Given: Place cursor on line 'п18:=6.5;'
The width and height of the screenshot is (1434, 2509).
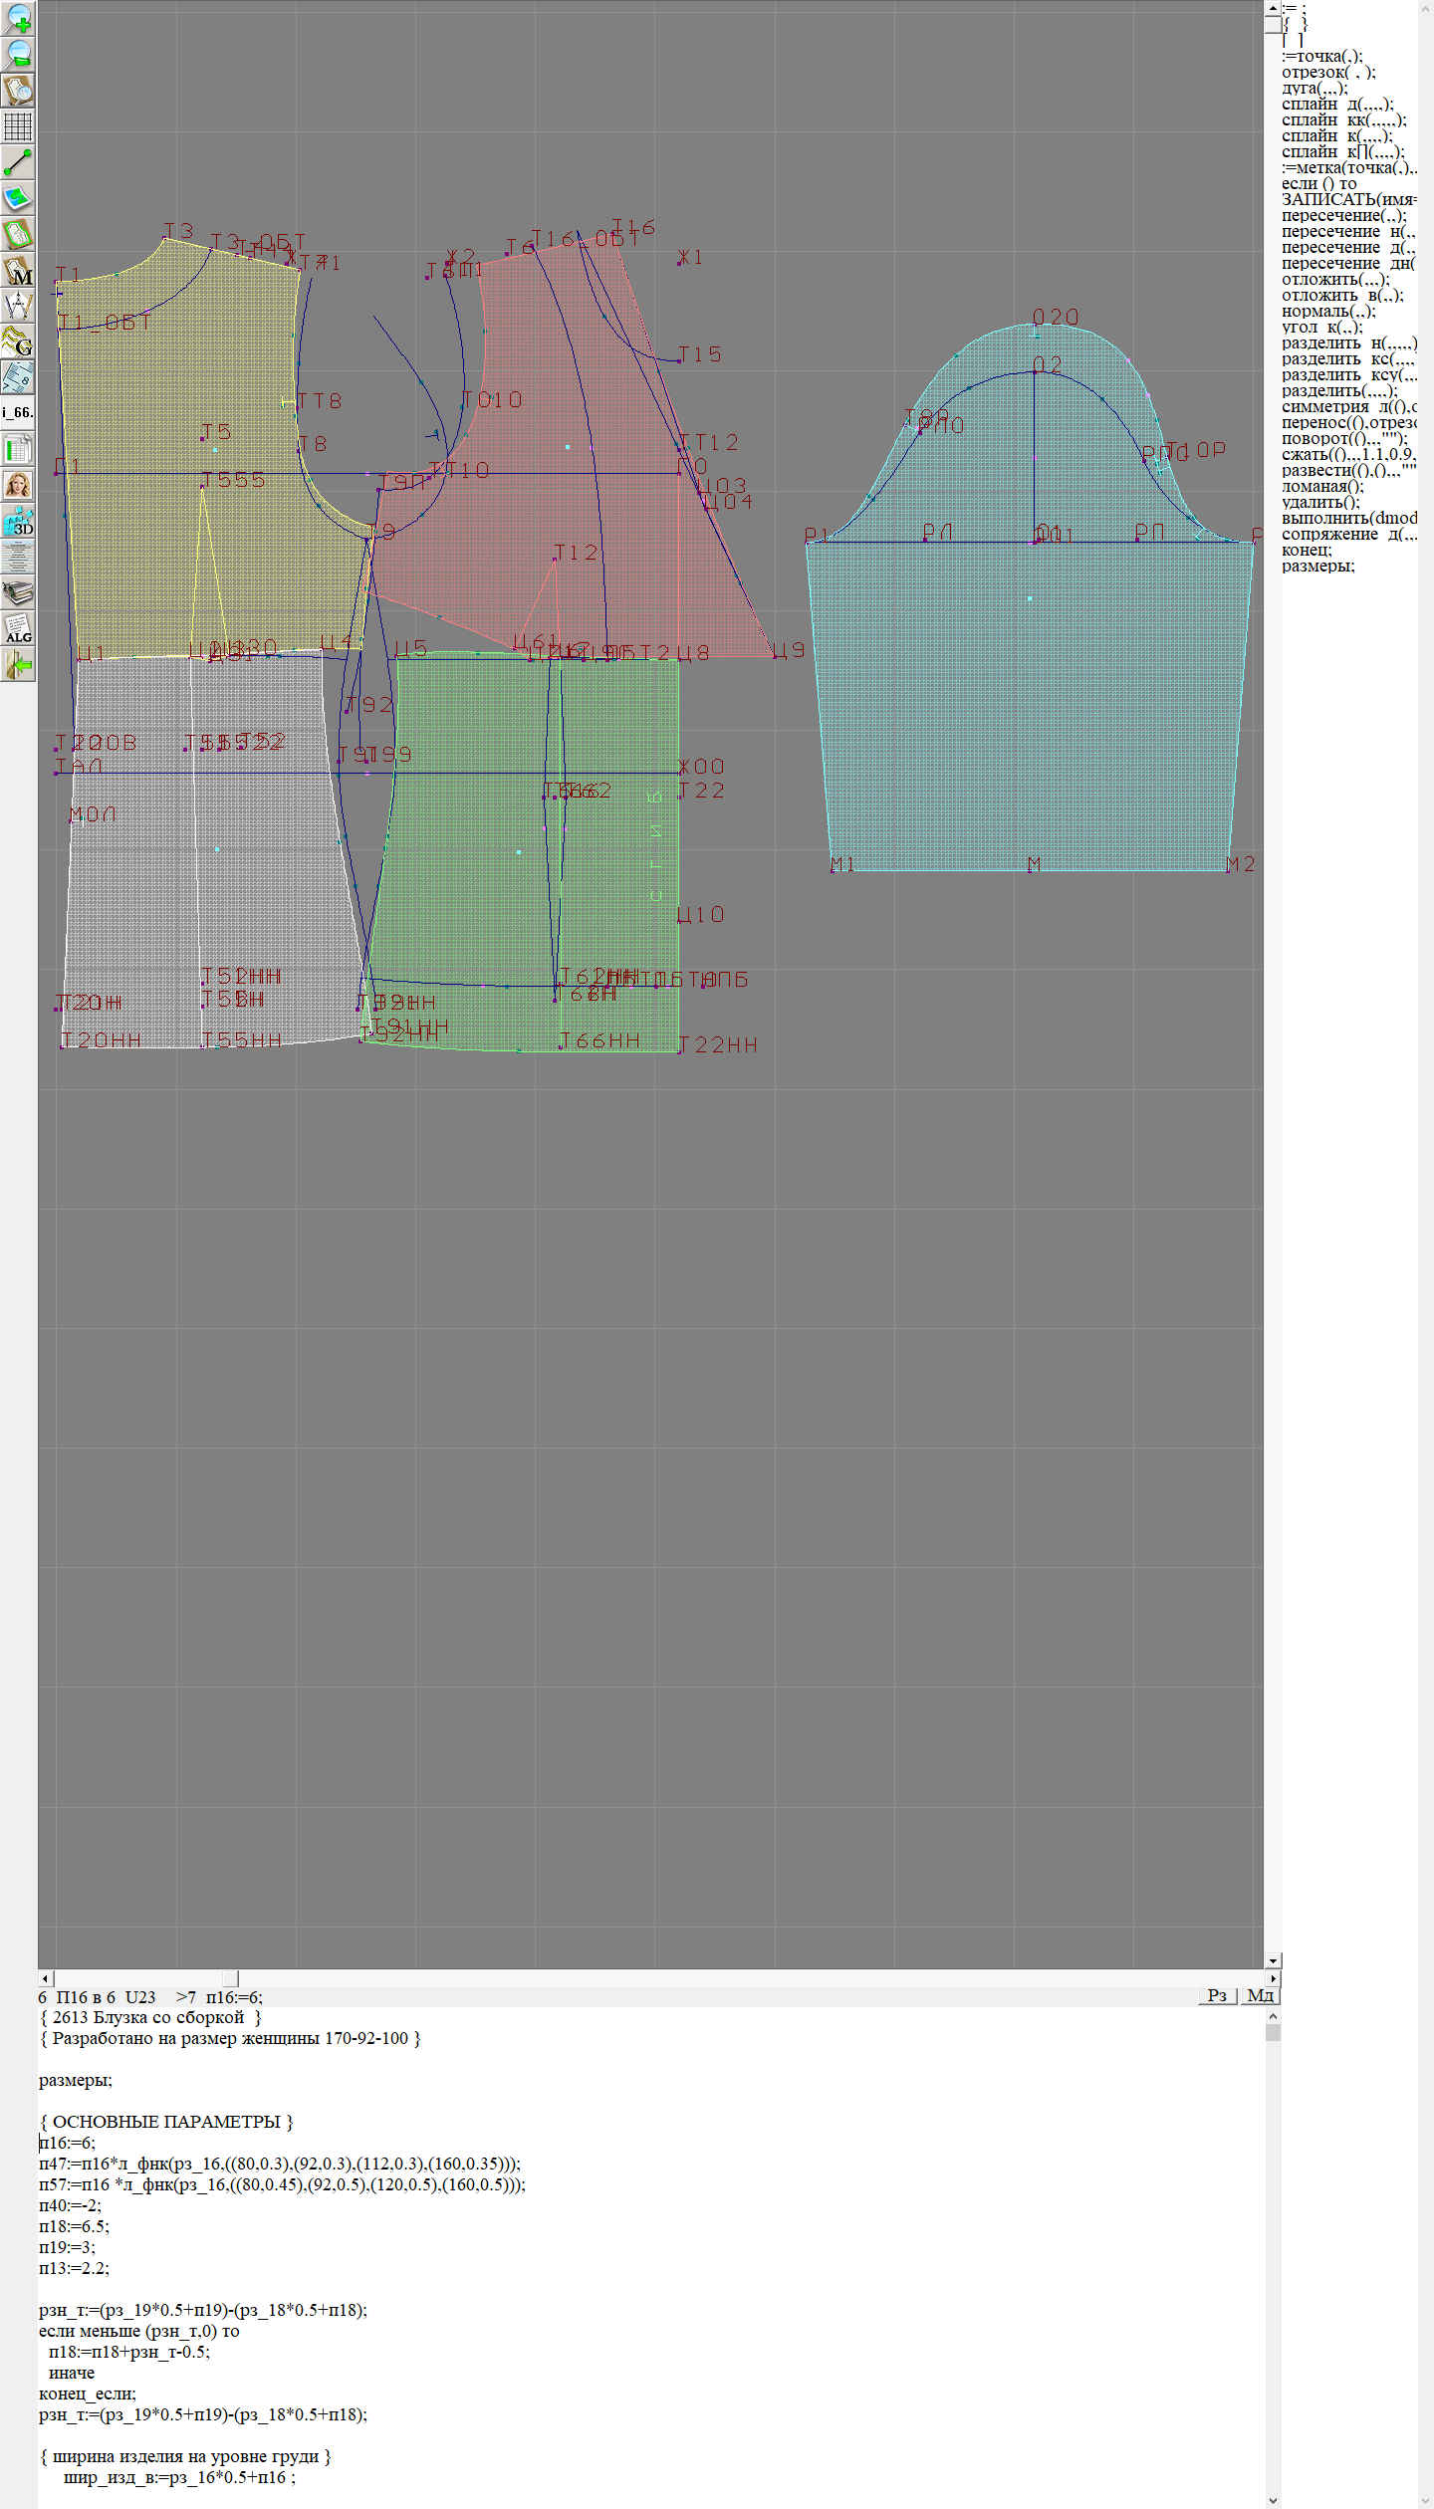Looking at the screenshot, I should pyautogui.click(x=75, y=2226).
